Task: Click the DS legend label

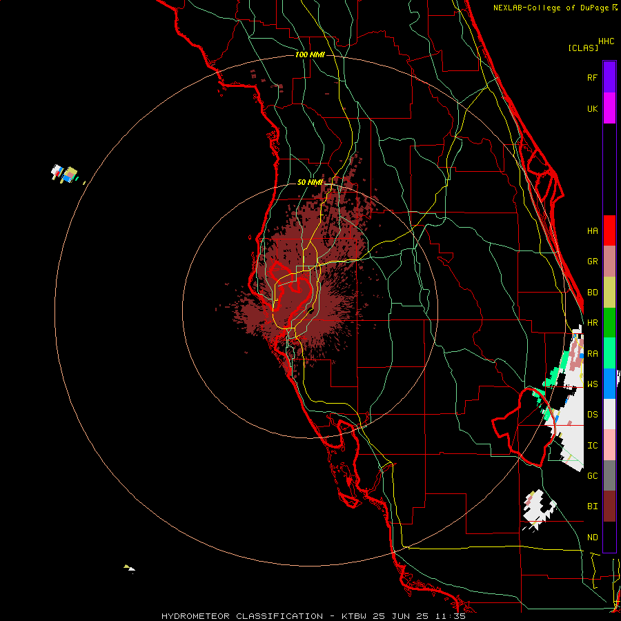Action: [x=592, y=414]
